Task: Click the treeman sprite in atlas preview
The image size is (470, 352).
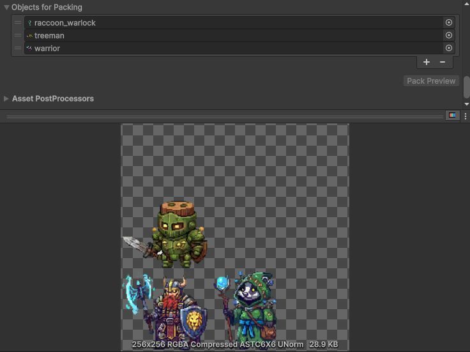Action: point(165,234)
